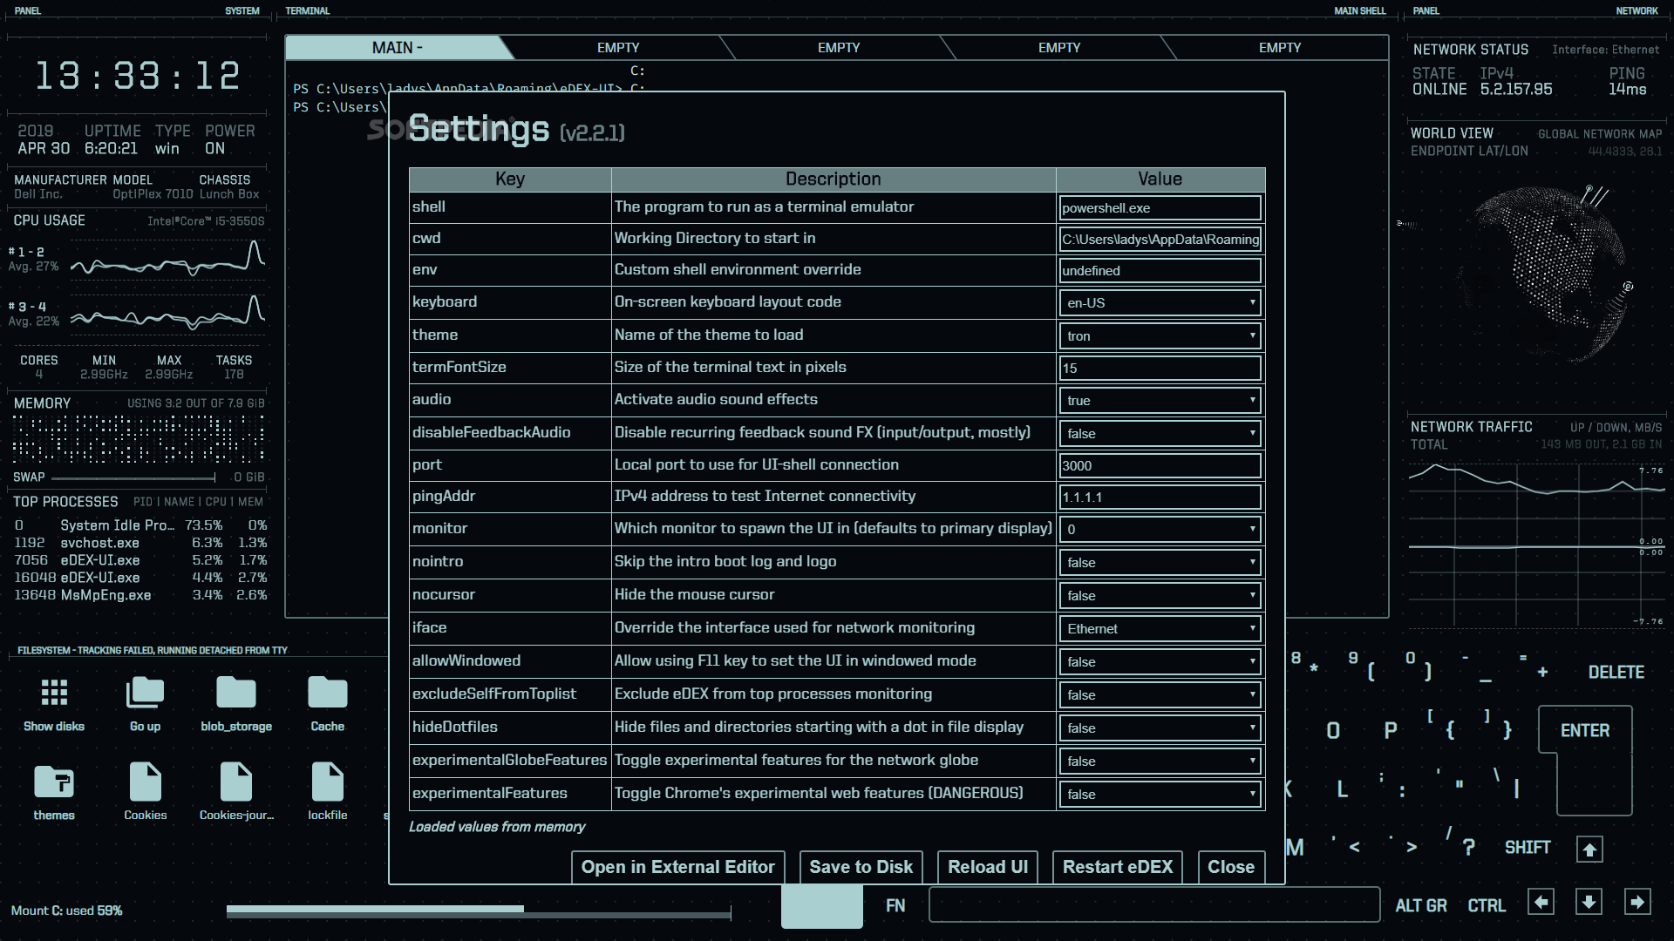Viewport: 1674px width, 941px height.
Task: Open the experimentalFeatures value dropdown
Action: 1160,795
